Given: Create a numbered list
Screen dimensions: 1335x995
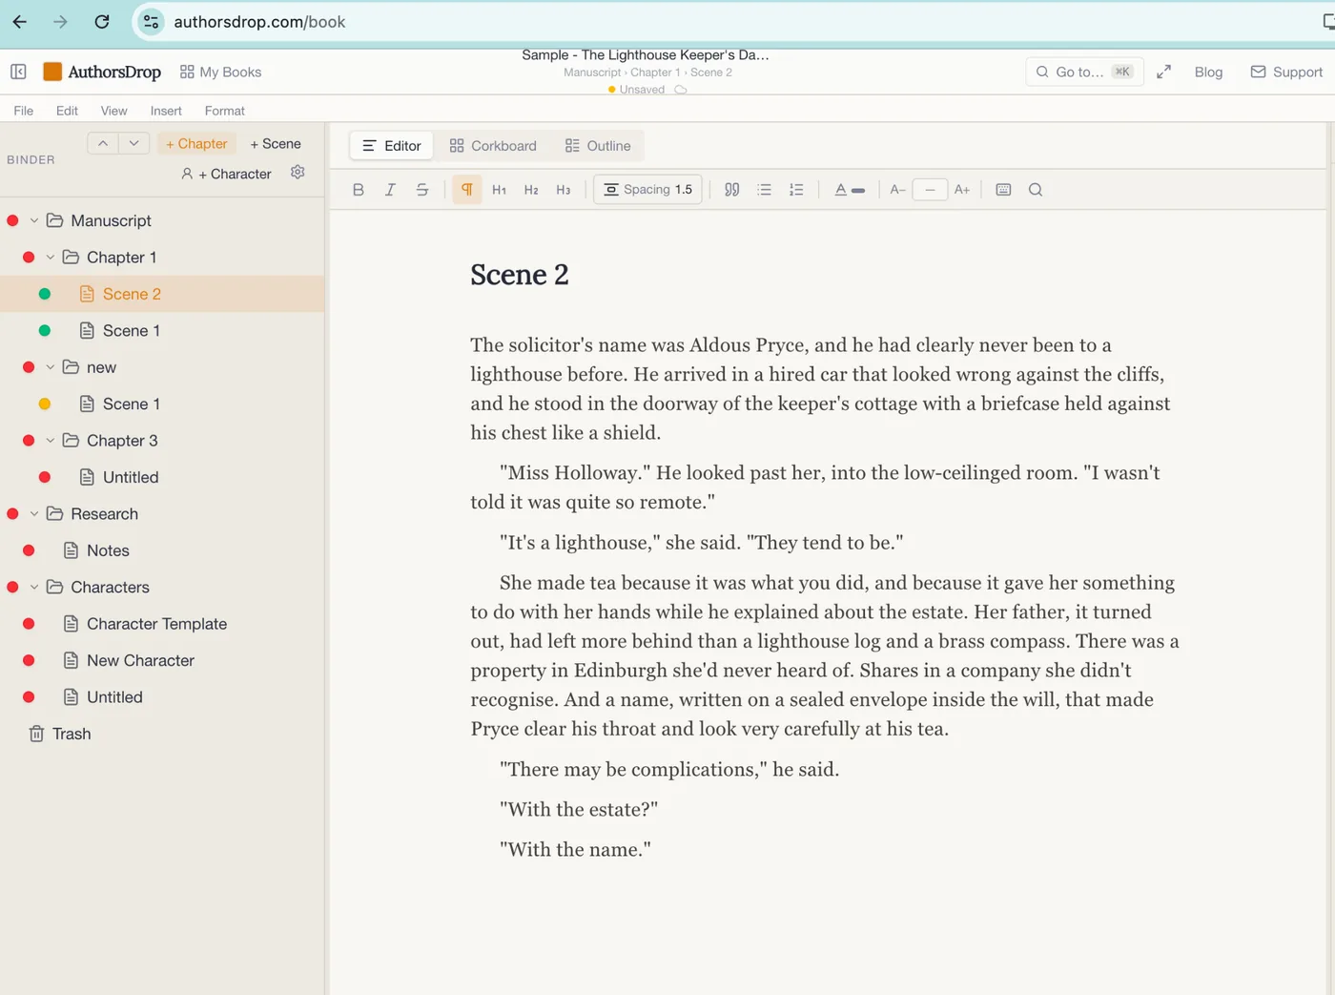Looking at the screenshot, I should (796, 190).
